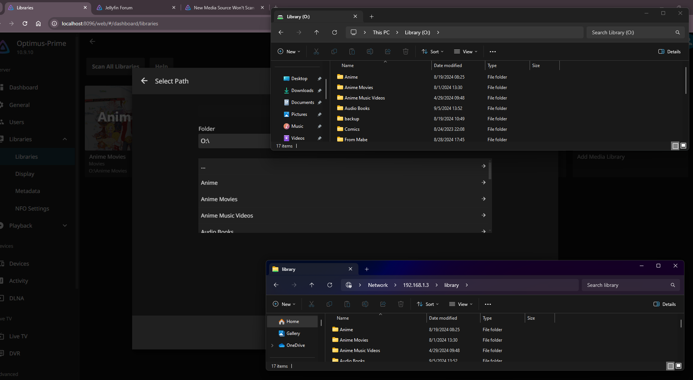
Task: Switch to large thumbnails view in Library (O:) status bar
Action: point(683,146)
